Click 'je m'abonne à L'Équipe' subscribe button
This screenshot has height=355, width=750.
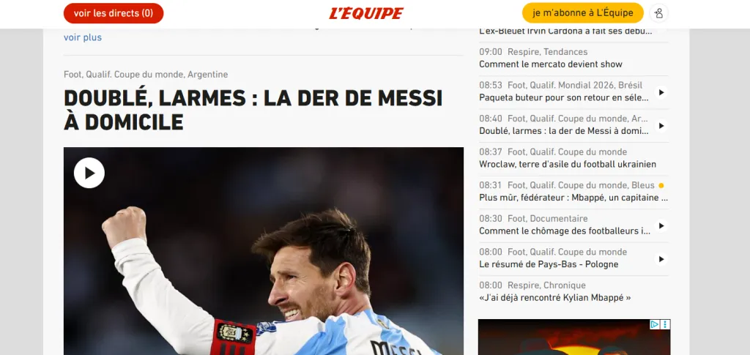point(582,13)
